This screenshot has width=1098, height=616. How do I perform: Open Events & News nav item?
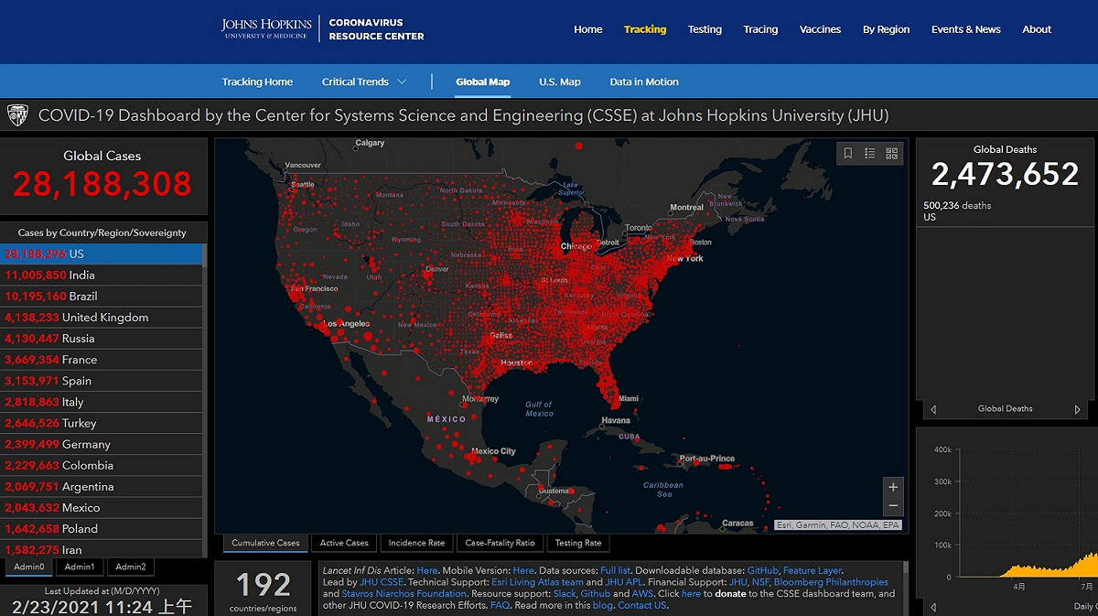pos(965,29)
